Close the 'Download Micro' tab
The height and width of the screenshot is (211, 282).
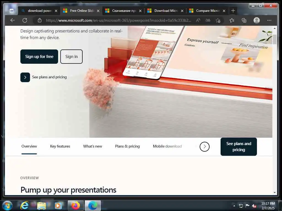pyautogui.click(x=182, y=11)
